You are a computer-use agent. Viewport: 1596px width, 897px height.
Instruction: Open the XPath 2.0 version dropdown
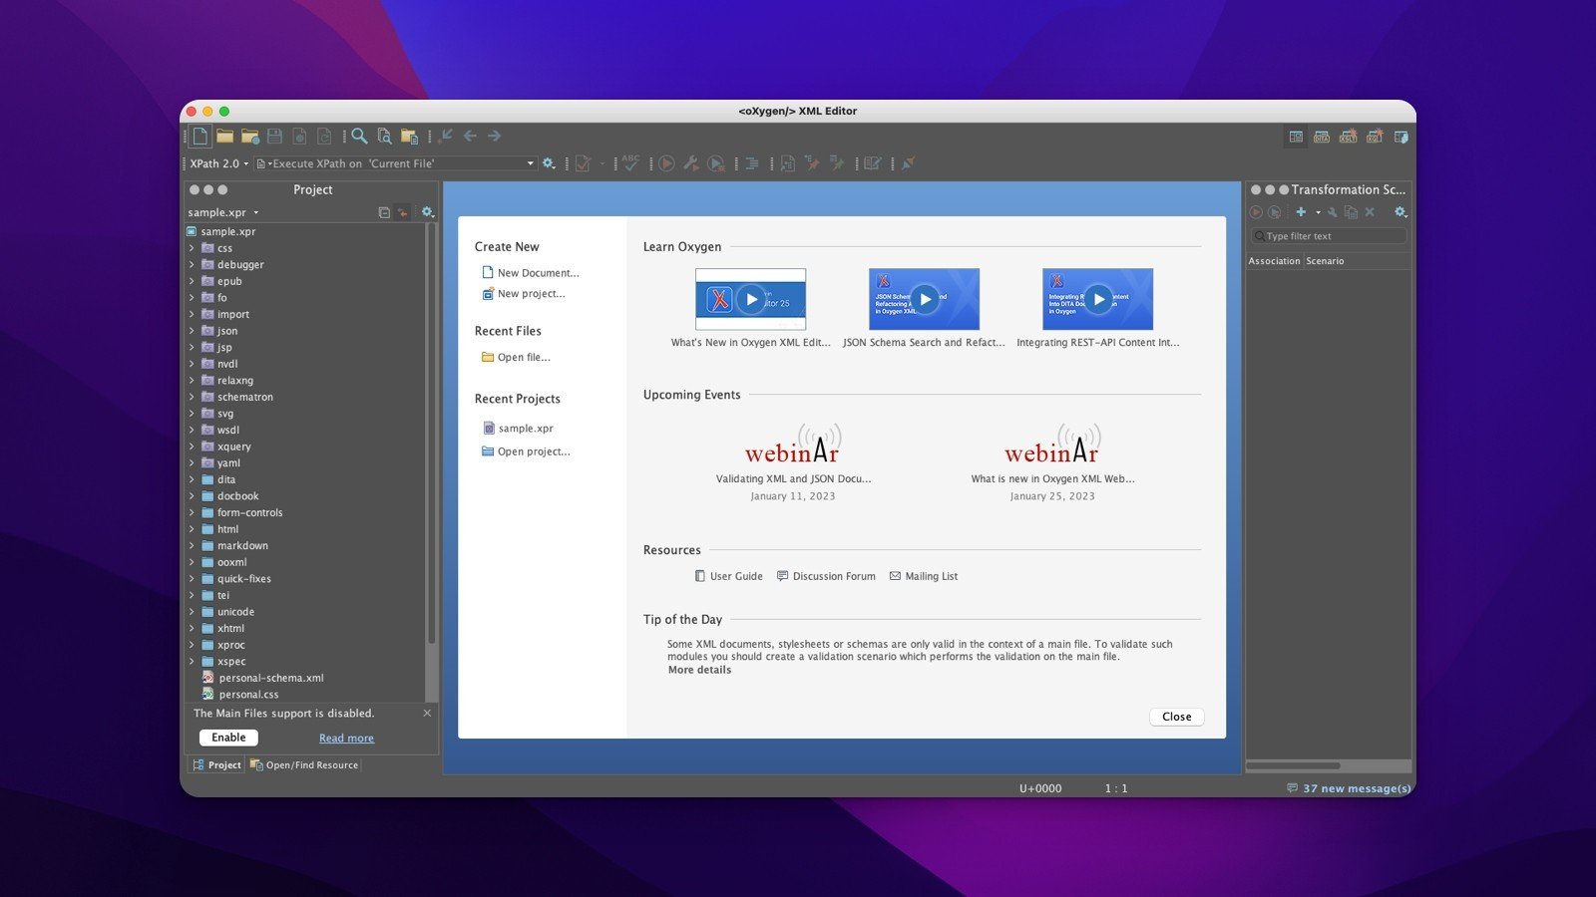pos(219,163)
